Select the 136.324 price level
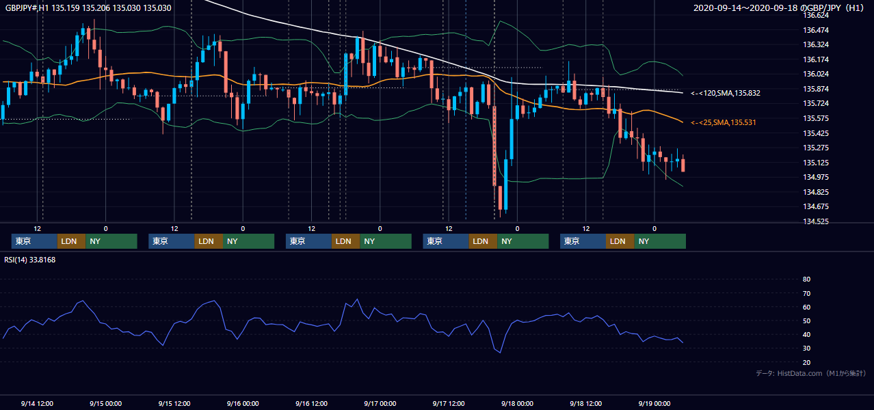874x410 pixels. click(x=815, y=44)
